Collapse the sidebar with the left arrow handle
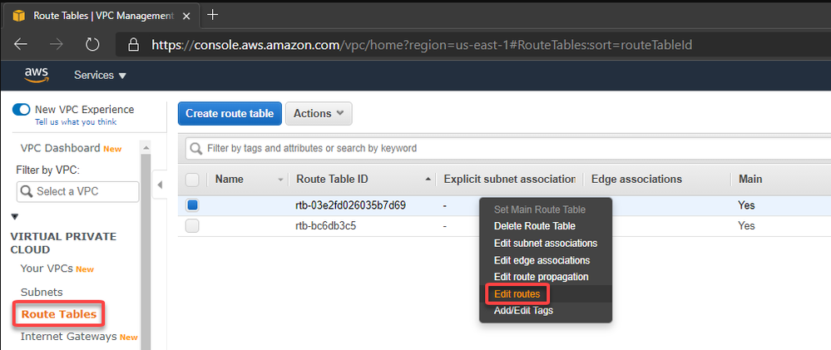The width and height of the screenshot is (831, 350). 160,185
